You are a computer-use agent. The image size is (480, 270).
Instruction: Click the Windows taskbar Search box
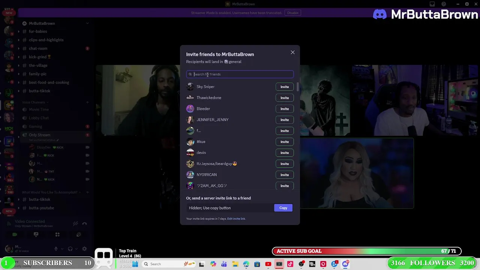[168, 264]
